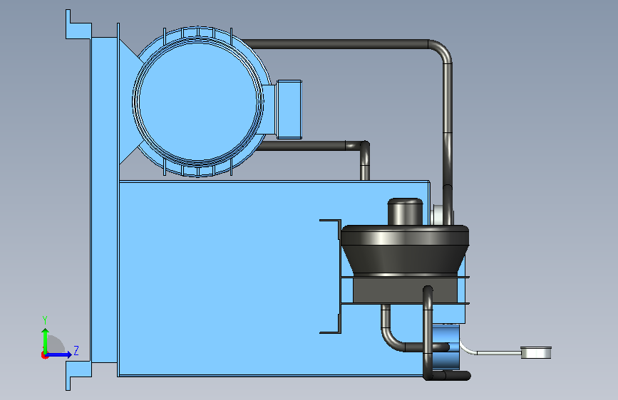618x400 pixels.
Task: Click the blue Z axis arrow of the triad
Action: tap(59, 354)
